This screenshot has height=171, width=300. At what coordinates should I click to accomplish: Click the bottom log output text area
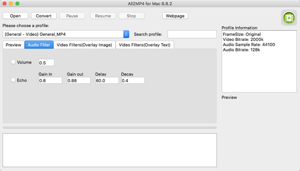point(110,150)
